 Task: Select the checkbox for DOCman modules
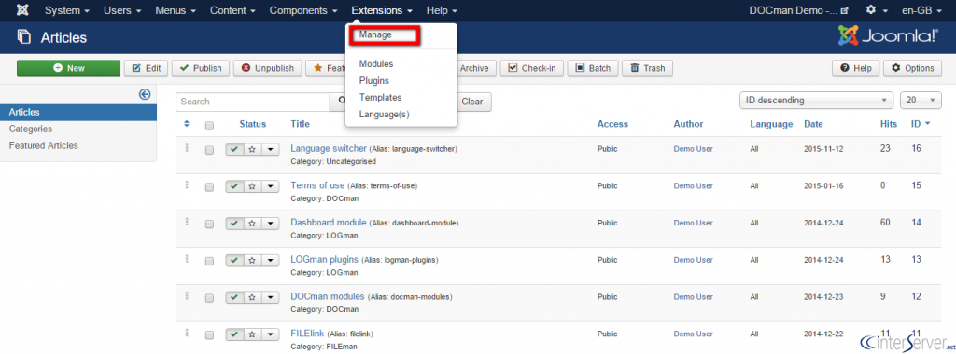coord(210,299)
